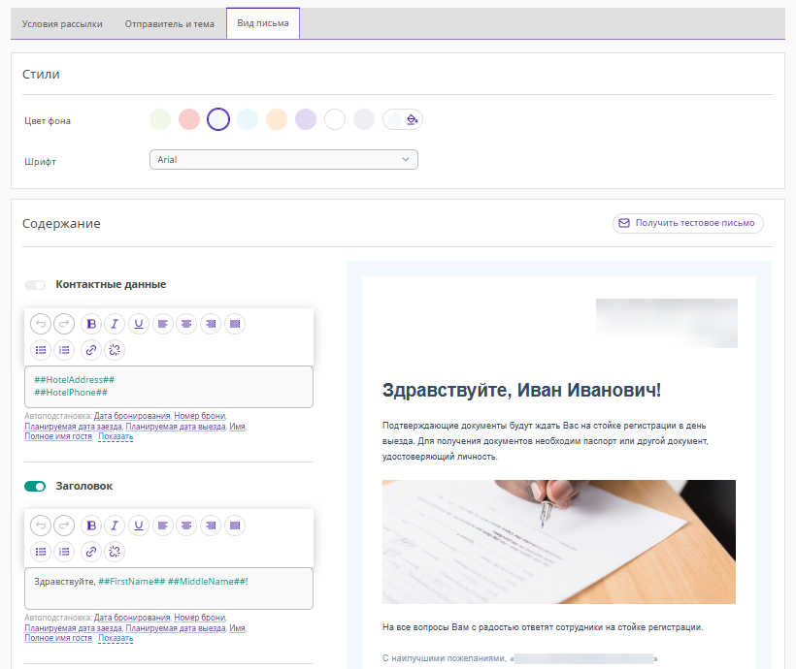Viewport: 796px width, 669px height.
Task: Click Получить тестовое письмо button
Action: 688,223
